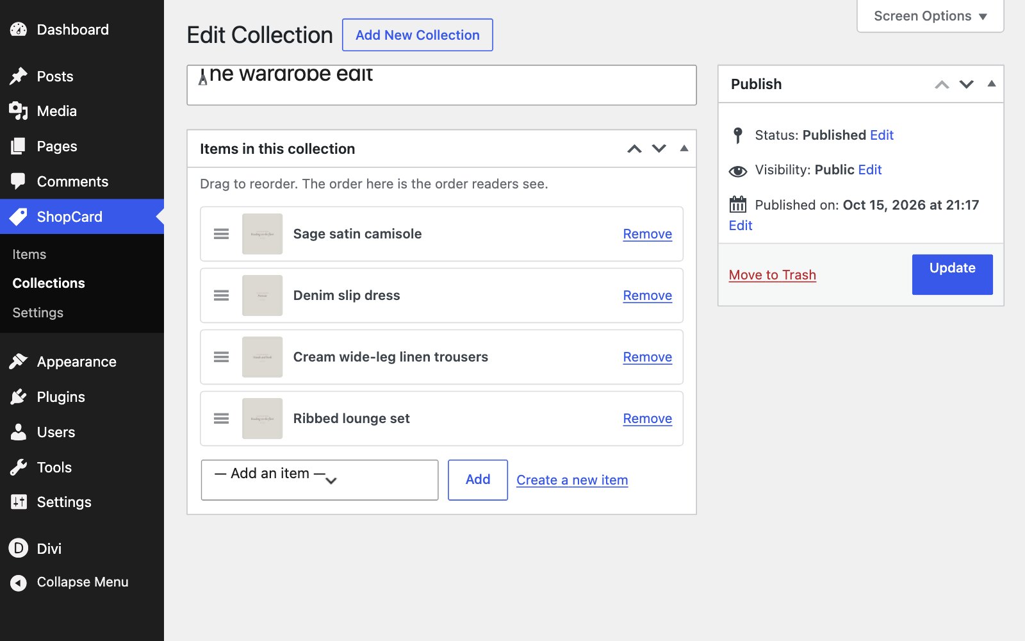Open the Add an item dropdown
This screenshot has height=641, width=1025.
click(320, 479)
